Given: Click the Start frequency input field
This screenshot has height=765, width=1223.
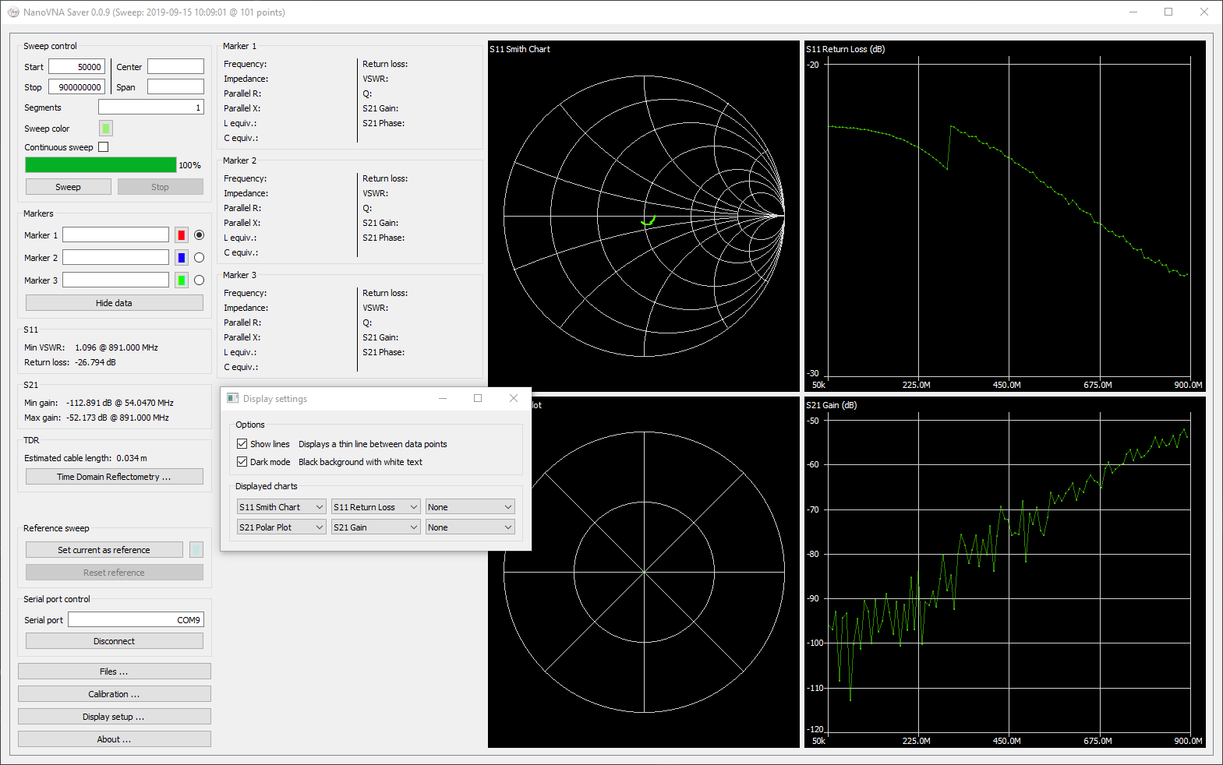Looking at the screenshot, I should click(x=77, y=67).
